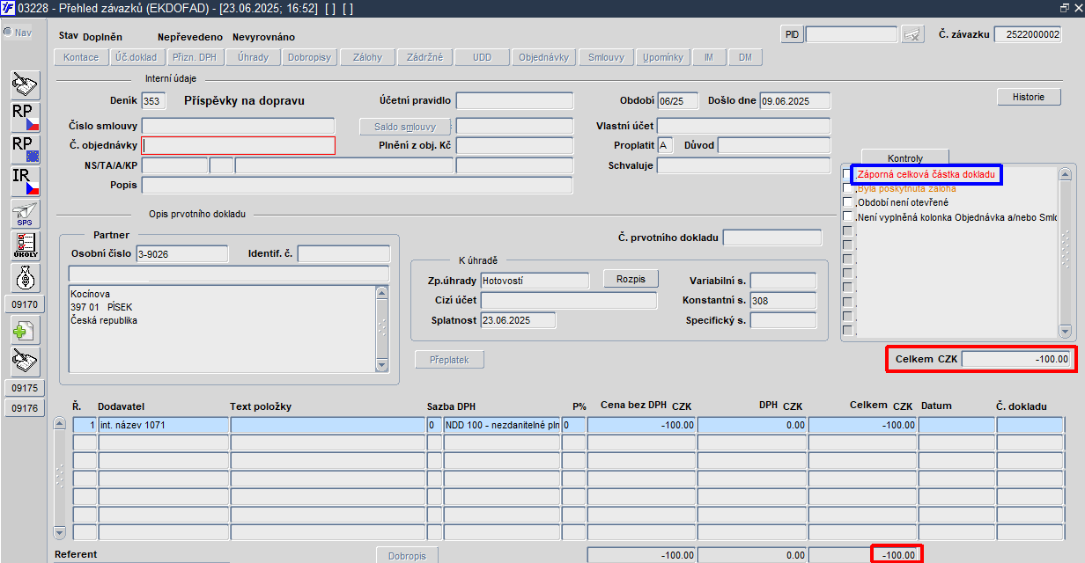This screenshot has height=563, width=1085.
Task: Open the ÚKOLY checklist icon
Action: click(x=26, y=245)
